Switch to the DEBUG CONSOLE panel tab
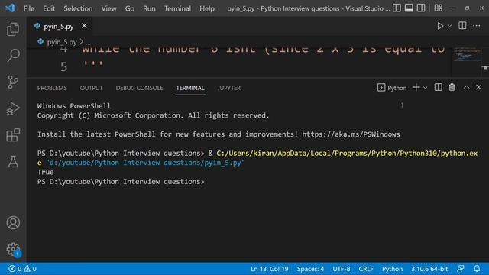The height and width of the screenshot is (275, 489). coord(139,88)
